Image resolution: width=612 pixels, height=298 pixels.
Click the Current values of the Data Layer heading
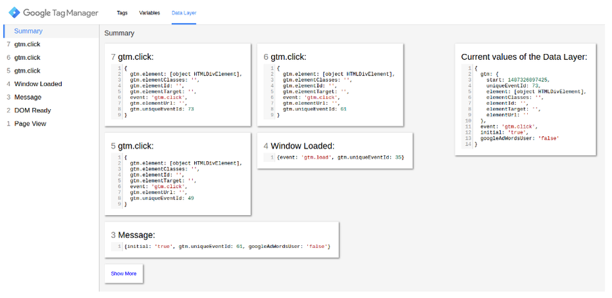click(x=524, y=57)
